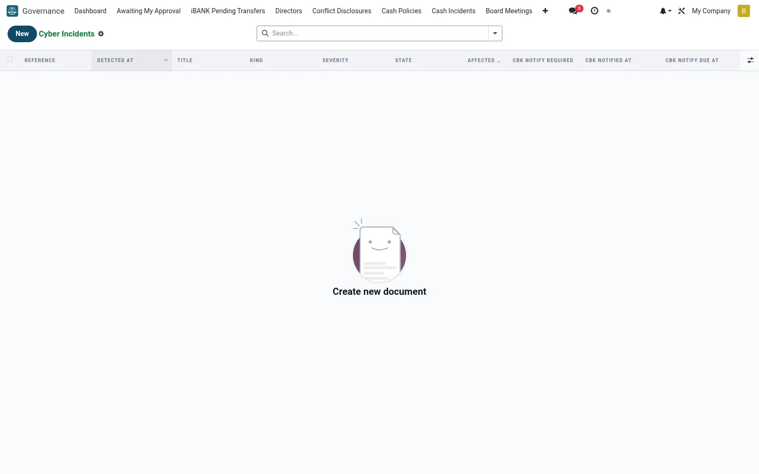
Task: Go to the Board Meetings menu
Action: pyautogui.click(x=509, y=11)
